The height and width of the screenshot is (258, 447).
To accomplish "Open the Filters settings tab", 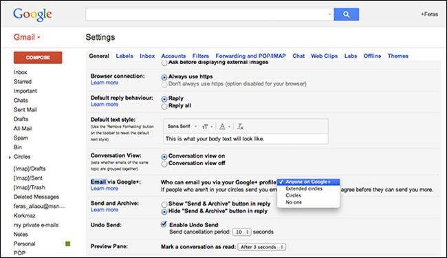I will coord(200,56).
